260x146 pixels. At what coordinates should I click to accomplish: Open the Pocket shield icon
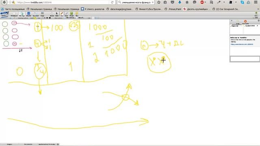tap(172, 2)
